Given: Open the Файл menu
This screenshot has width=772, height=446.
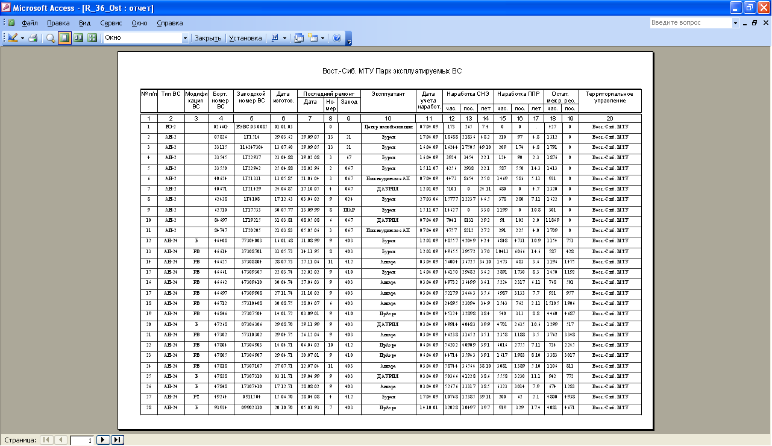Looking at the screenshot, I should 30,23.
